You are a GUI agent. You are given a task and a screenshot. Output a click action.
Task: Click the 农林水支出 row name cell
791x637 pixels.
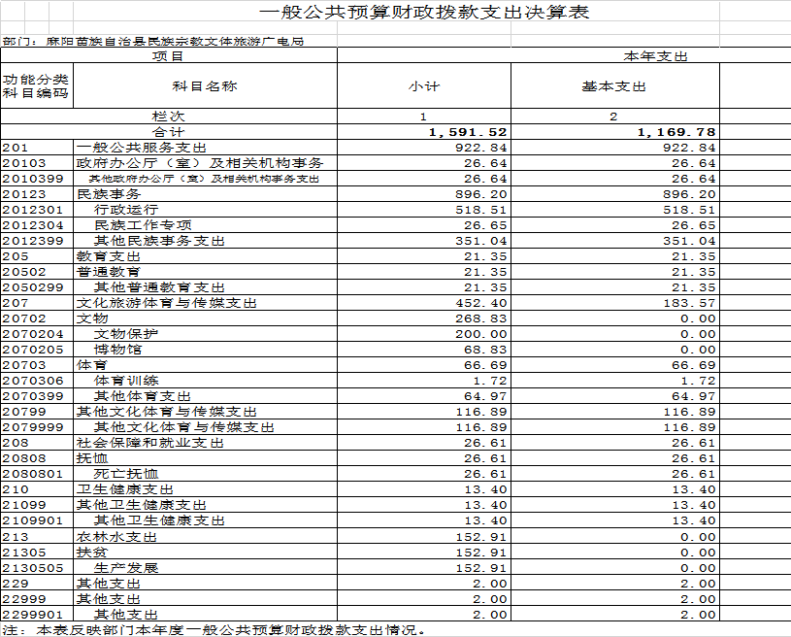tap(116, 536)
